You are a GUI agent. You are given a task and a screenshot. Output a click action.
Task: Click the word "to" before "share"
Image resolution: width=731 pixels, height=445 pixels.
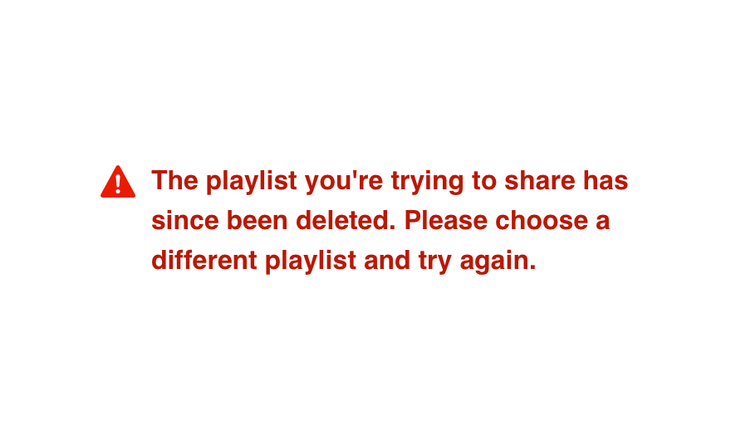(x=484, y=180)
